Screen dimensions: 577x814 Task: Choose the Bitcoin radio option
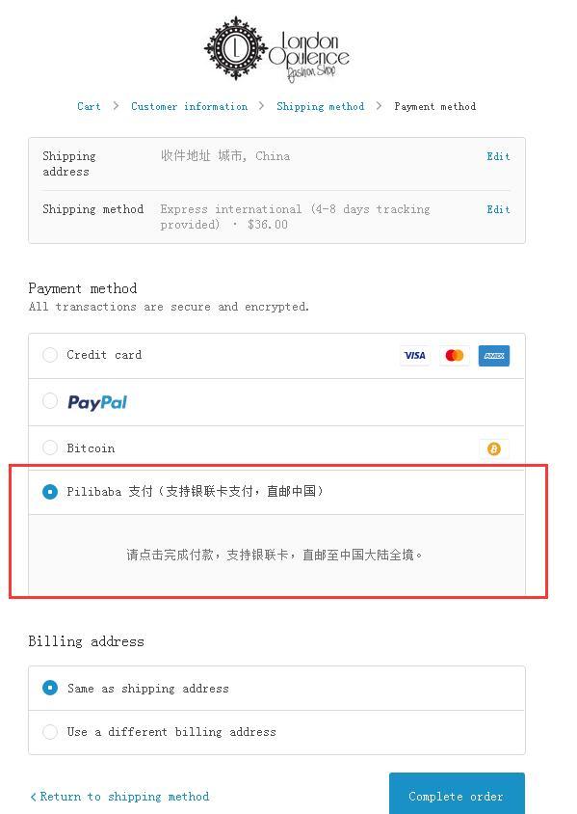tap(50, 448)
